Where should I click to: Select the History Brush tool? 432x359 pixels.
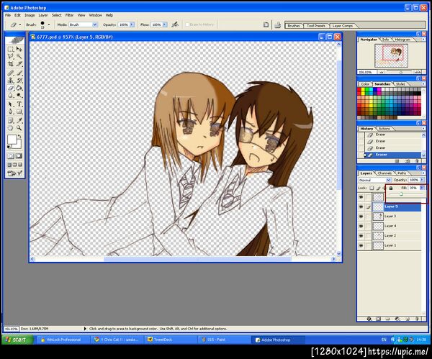19,81
